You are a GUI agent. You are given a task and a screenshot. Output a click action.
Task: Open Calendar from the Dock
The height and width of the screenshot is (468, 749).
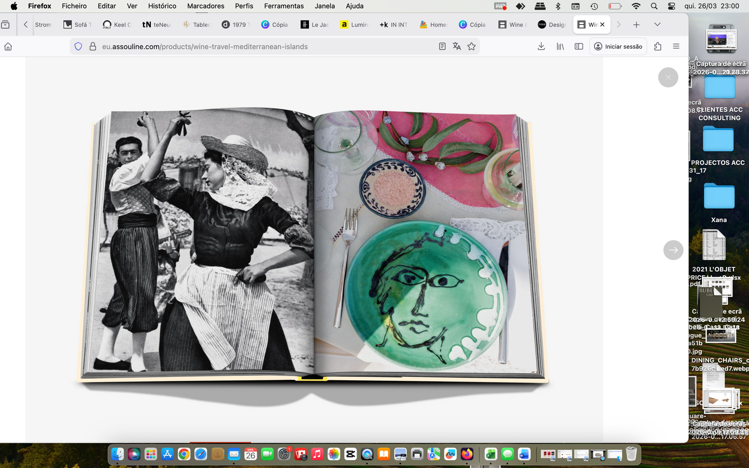(250, 454)
